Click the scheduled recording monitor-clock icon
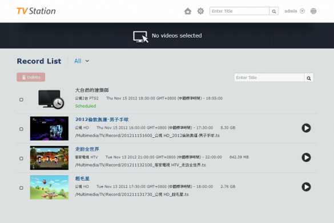Viewport: 334px width, 223px height. (x=51, y=99)
